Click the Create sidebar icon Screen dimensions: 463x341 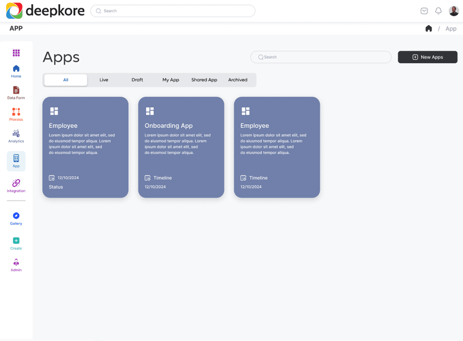click(16, 243)
